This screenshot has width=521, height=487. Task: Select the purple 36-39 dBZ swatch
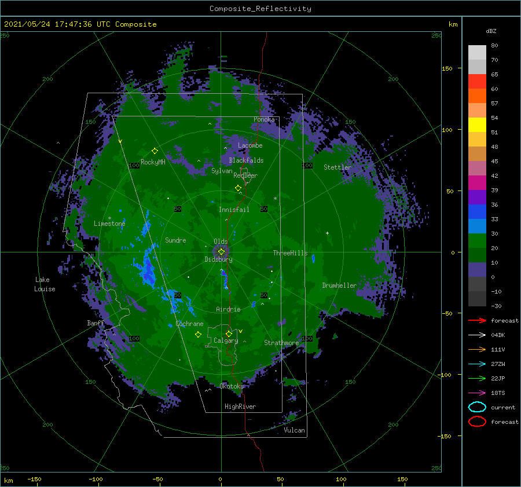[x=477, y=197]
